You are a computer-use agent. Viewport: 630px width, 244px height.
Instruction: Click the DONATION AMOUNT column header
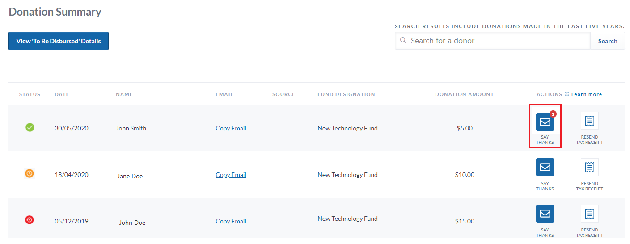(464, 94)
